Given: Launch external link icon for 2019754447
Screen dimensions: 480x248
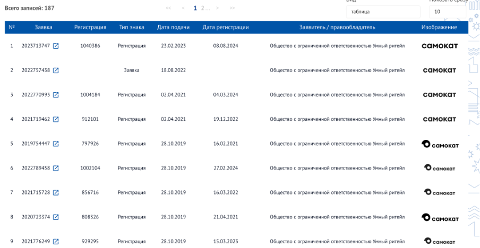Looking at the screenshot, I should coord(56,144).
